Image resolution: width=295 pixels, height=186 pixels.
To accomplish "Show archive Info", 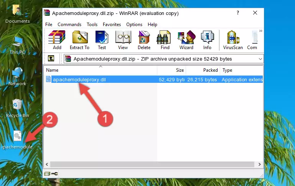I will point(207,40).
